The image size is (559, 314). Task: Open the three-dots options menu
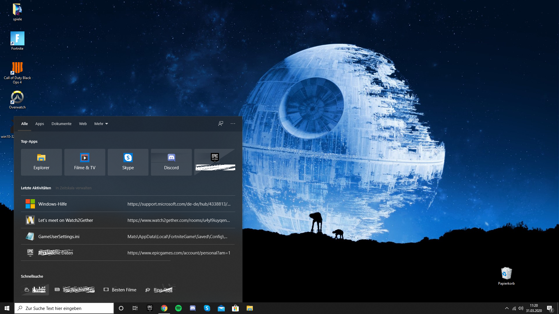[x=233, y=124]
